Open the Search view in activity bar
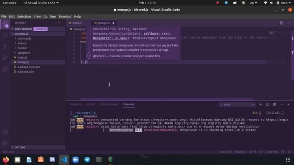The image size is (294, 165). tap(5, 35)
